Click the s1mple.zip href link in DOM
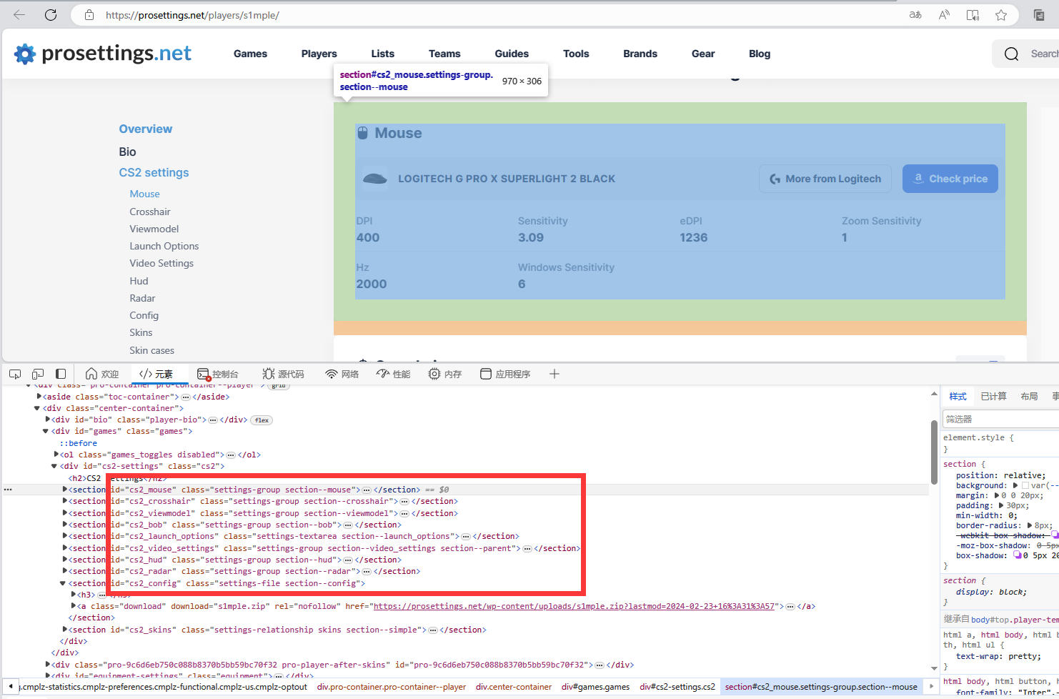The image size is (1059, 699). [x=574, y=606]
